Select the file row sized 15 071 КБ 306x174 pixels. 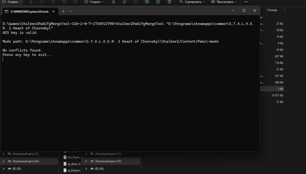277,96
